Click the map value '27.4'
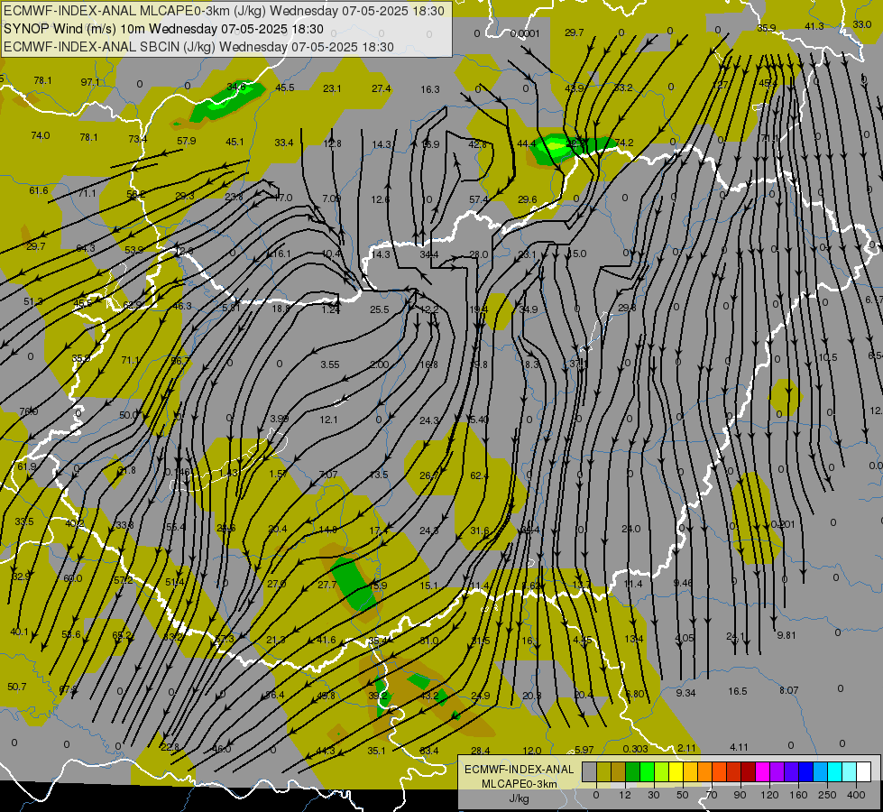 click(382, 88)
